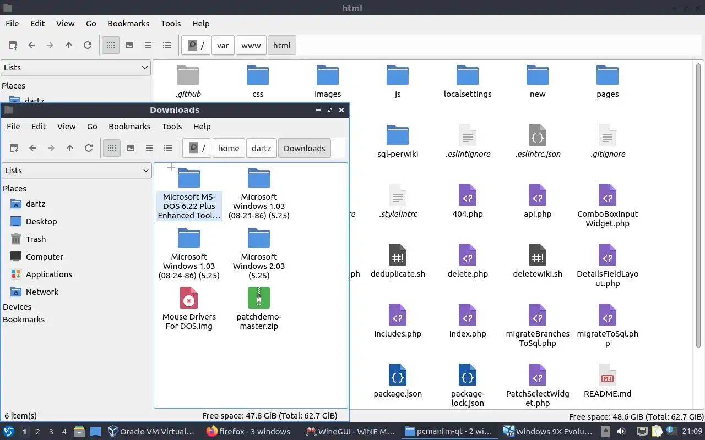Image resolution: width=705 pixels, height=440 pixels.
Task: Click 'home' in Downloads path bar
Action: pyautogui.click(x=229, y=148)
